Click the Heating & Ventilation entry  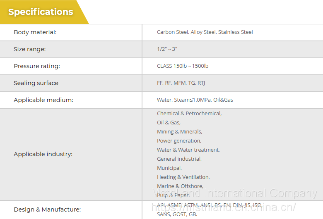[183, 177]
